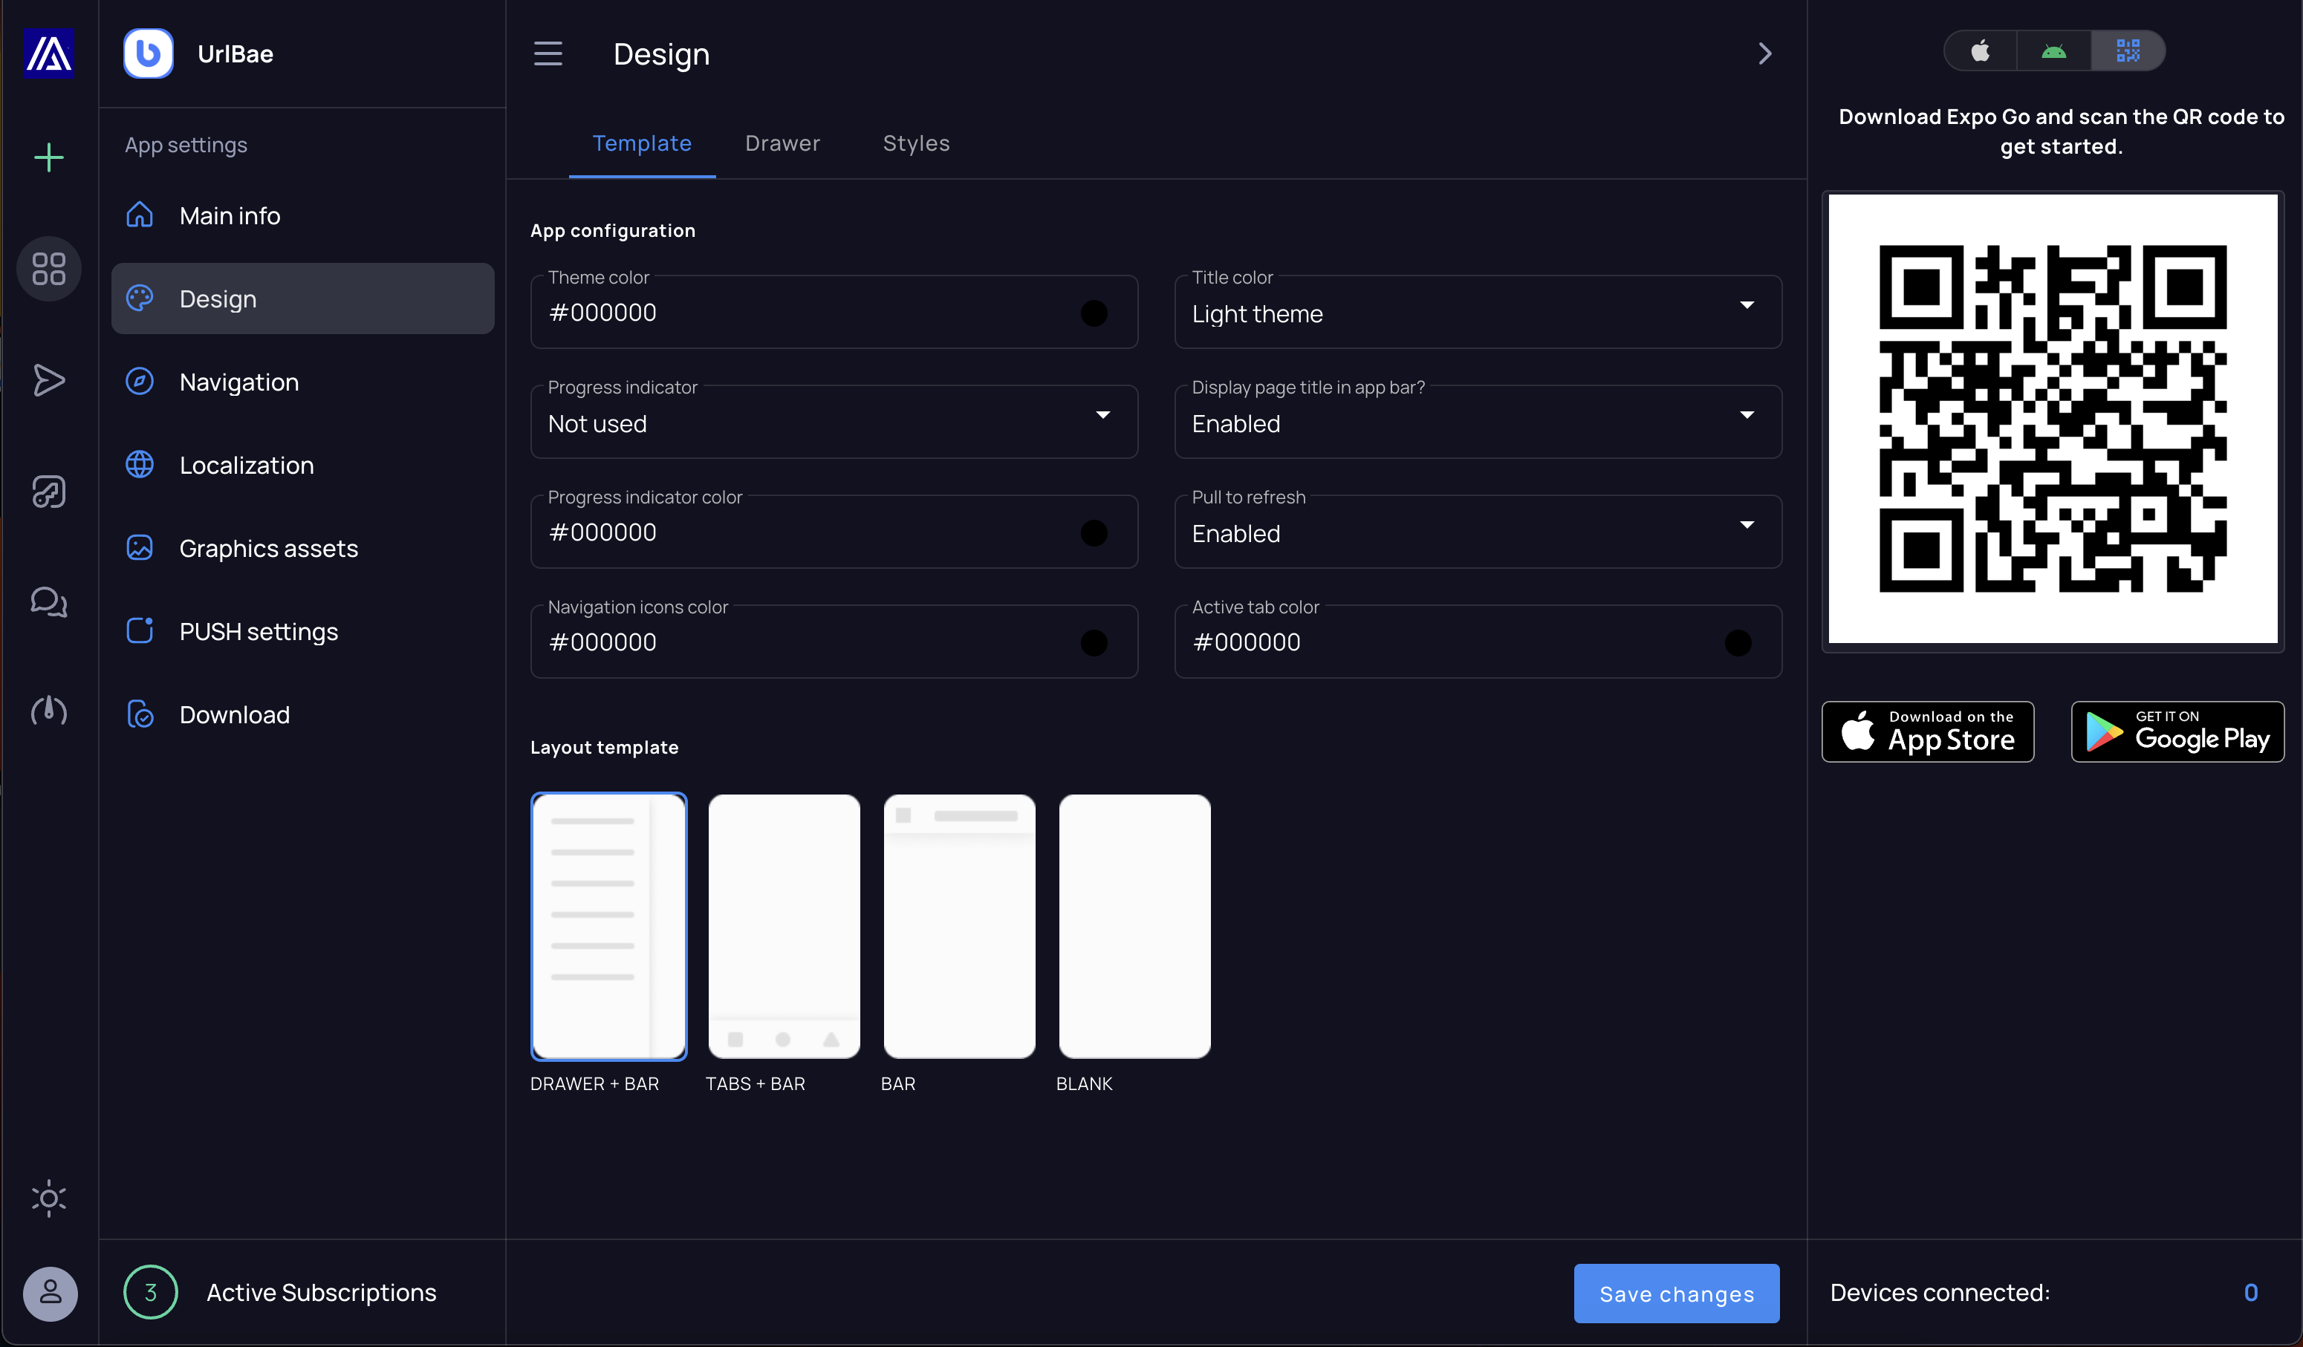Viewport: 2303px width, 1347px height.
Task: Open PUSH settings
Action: click(302, 631)
